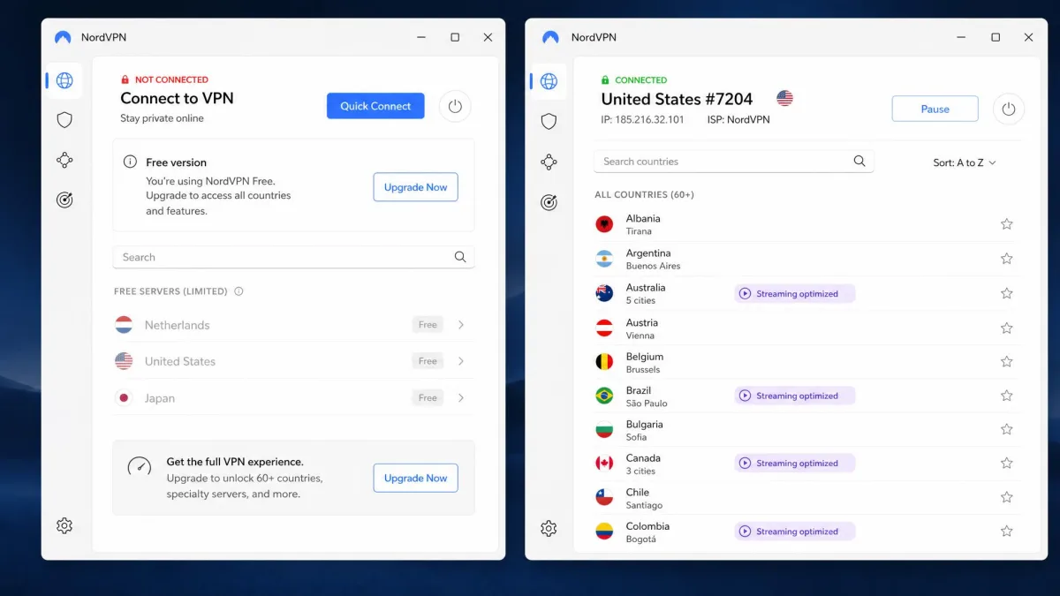1060x596 pixels.
Task: Click ALL COUNTRIES (60+) heading
Action: 645,194
